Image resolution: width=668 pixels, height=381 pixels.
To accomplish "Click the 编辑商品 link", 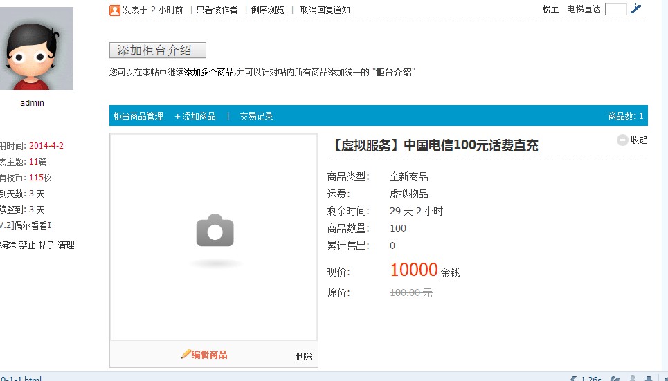I will click(x=209, y=355).
